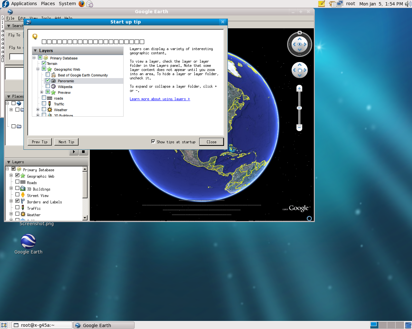The height and width of the screenshot is (329, 412).
Task: Click the zoom out minus button
Action: [x=299, y=128]
